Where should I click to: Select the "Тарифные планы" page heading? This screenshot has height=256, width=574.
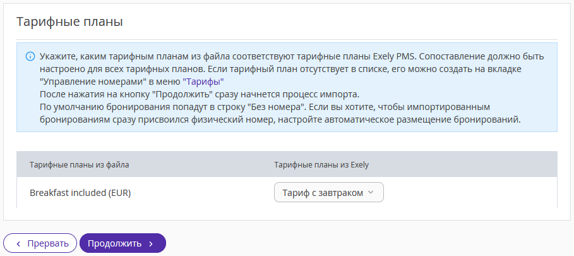pos(69,21)
